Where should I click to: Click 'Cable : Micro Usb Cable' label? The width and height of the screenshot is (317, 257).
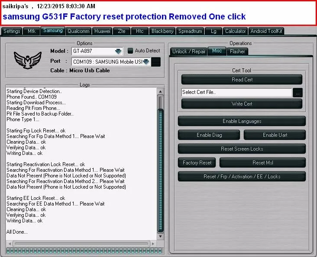tap(80, 71)
